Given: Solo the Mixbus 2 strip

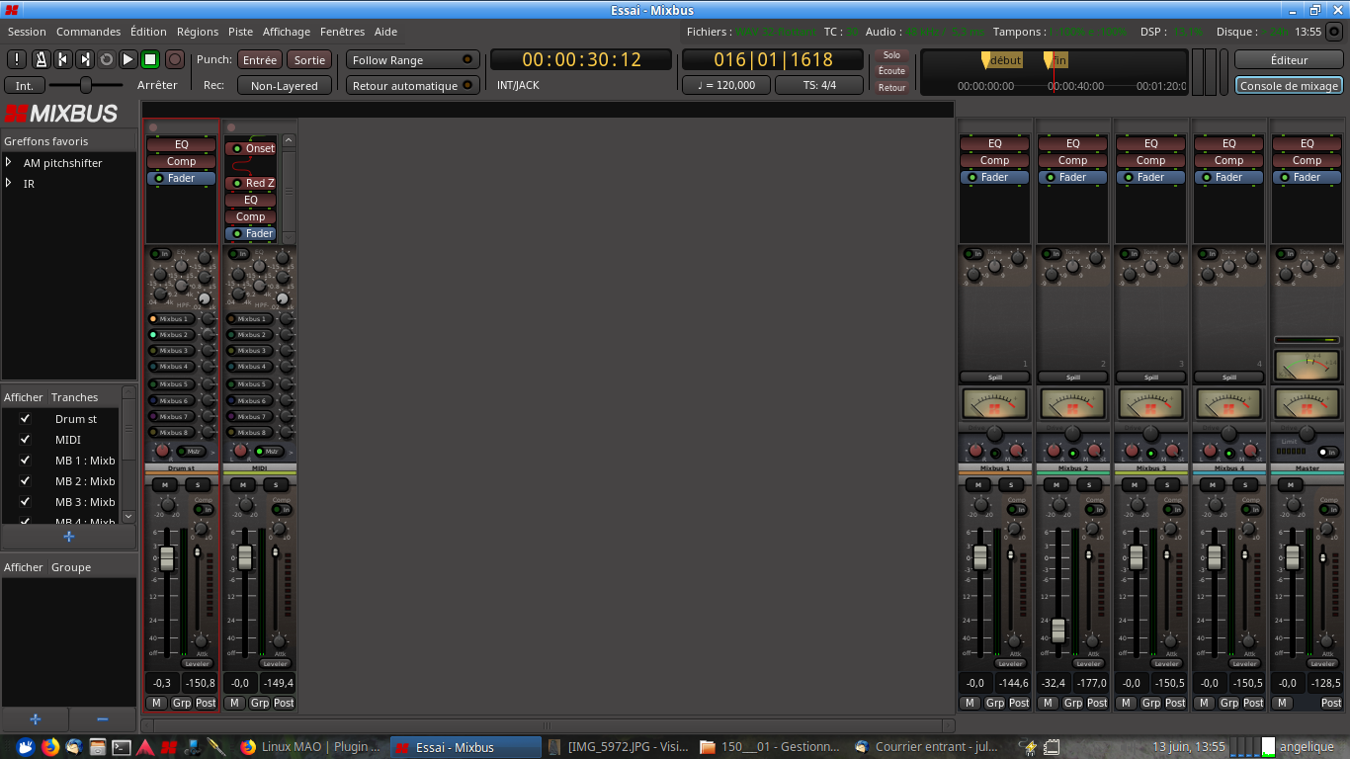Looking at the screenshot, I should click(1089, 484).
